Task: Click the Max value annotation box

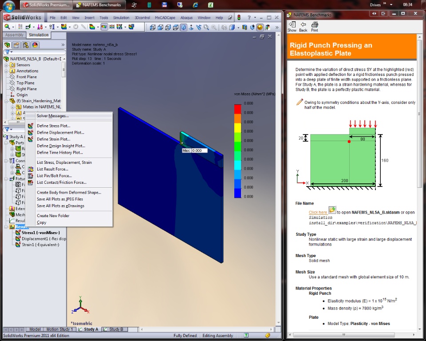Action: pyautogui.click(x=195, y=151)
